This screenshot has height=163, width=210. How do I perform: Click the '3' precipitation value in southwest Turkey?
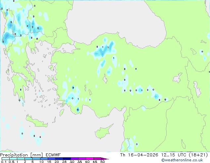coord(73,88)
